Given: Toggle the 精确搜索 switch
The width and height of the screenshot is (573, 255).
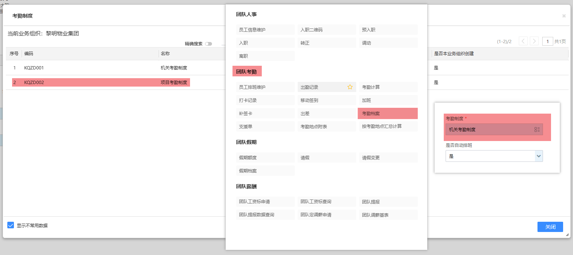Looking at the screenshot, I should (208, 44).
